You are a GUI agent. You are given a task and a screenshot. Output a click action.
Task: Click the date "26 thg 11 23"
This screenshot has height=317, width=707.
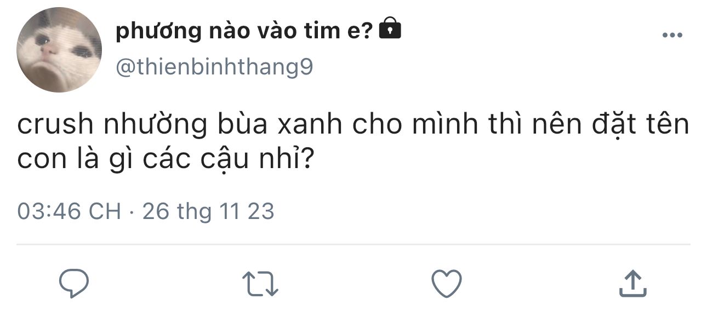tap(208, 211)
